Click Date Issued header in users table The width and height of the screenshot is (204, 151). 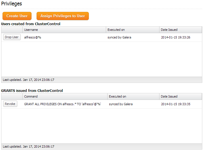coord(169,30)
